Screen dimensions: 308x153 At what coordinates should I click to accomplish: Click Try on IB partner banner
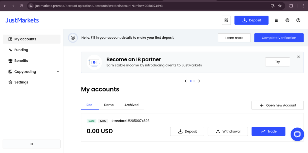point(277,62)
